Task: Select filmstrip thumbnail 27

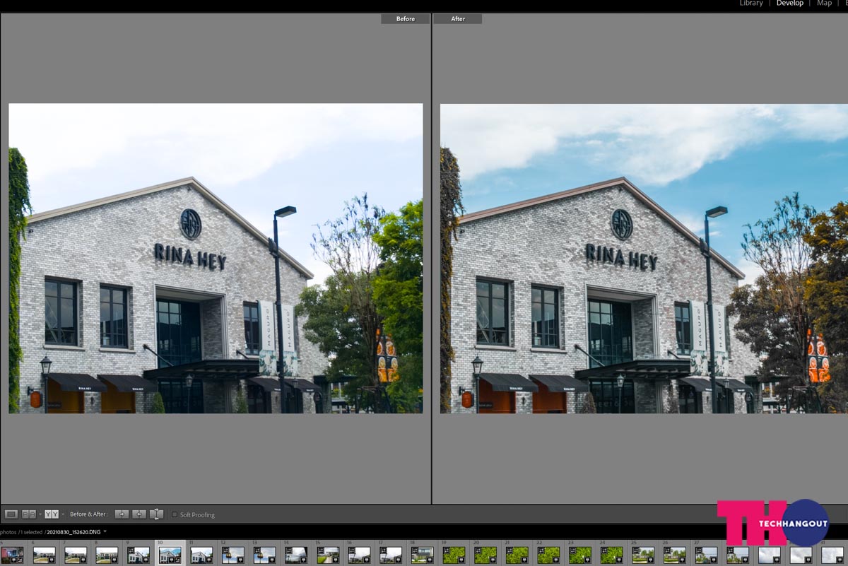Action: (707, 555)
